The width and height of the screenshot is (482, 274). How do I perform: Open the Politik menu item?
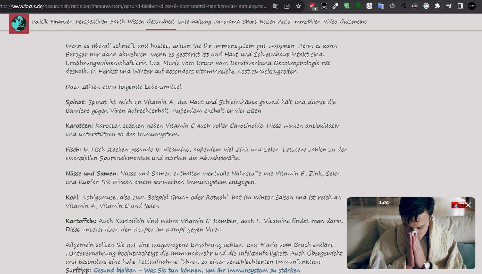40,22
